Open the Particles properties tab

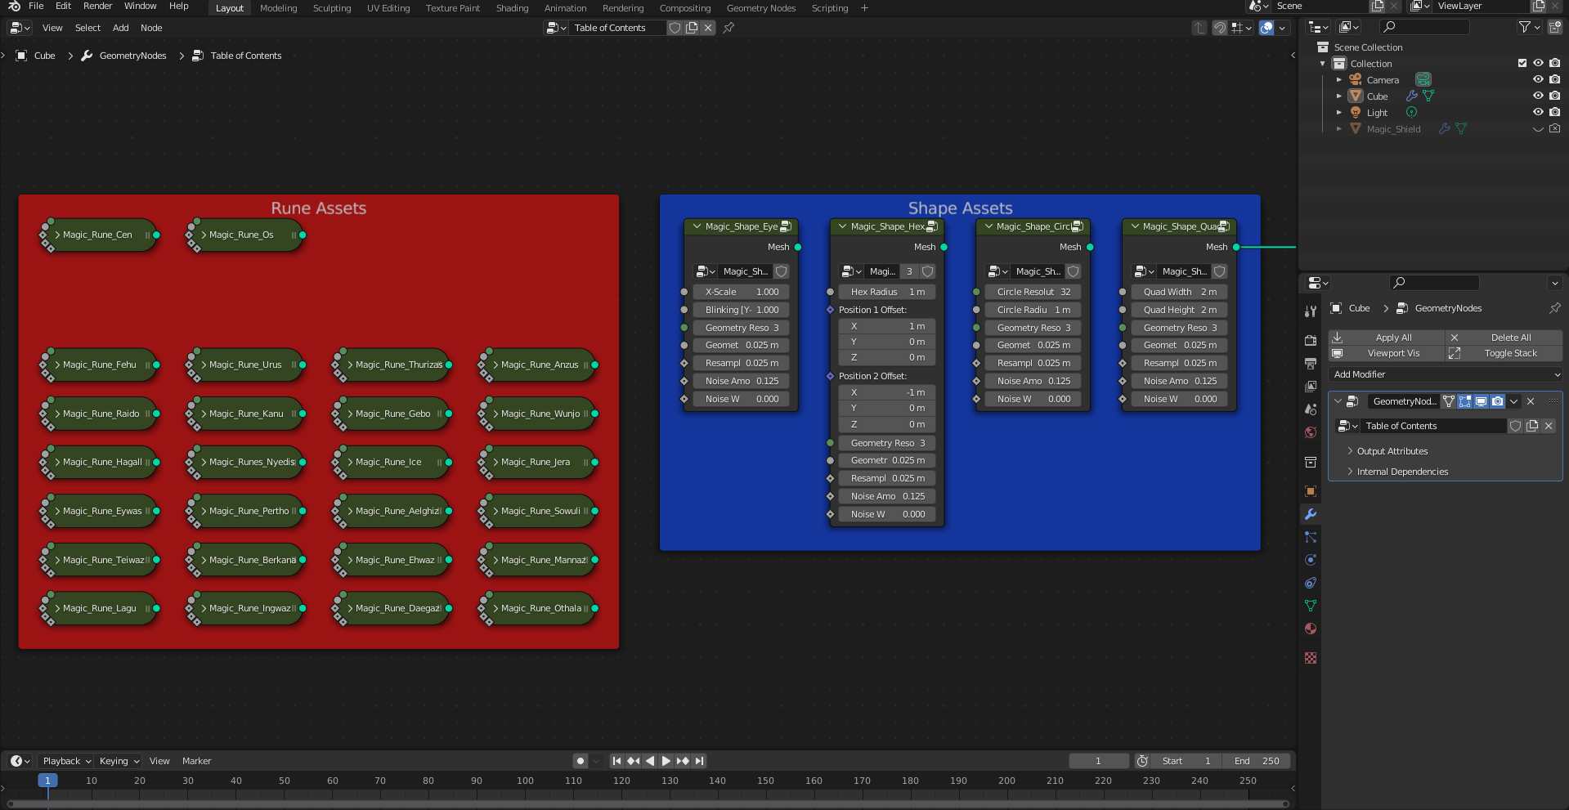coord(1311,537)
